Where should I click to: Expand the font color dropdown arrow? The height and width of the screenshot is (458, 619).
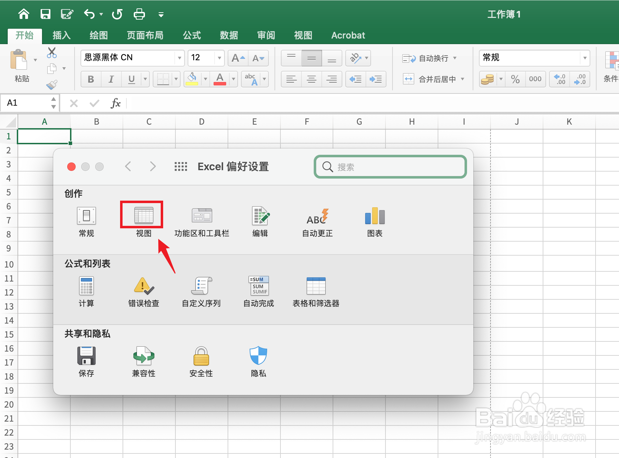coord(234,79)
